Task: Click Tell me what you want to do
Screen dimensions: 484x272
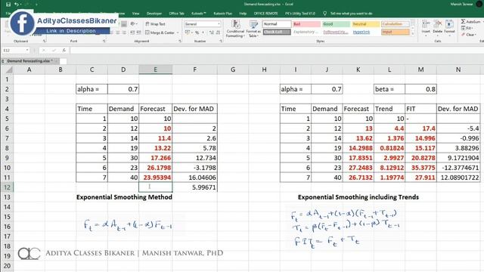Action: click(x=351, y=14)
